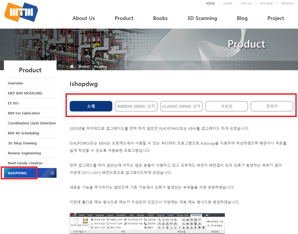The height and width of the screenshot is (234, 298).
Task: Click the arrow icon beside ISHOPDWG
Action: tap(53, 173)
